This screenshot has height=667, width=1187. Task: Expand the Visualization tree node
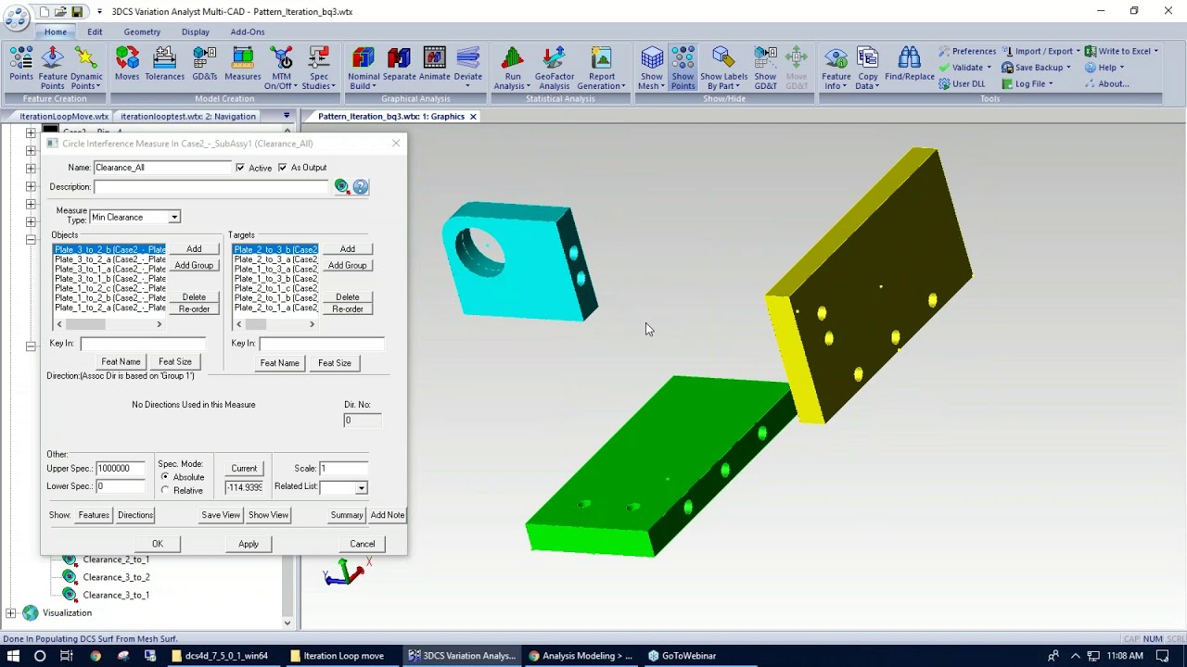click(10, 613)
